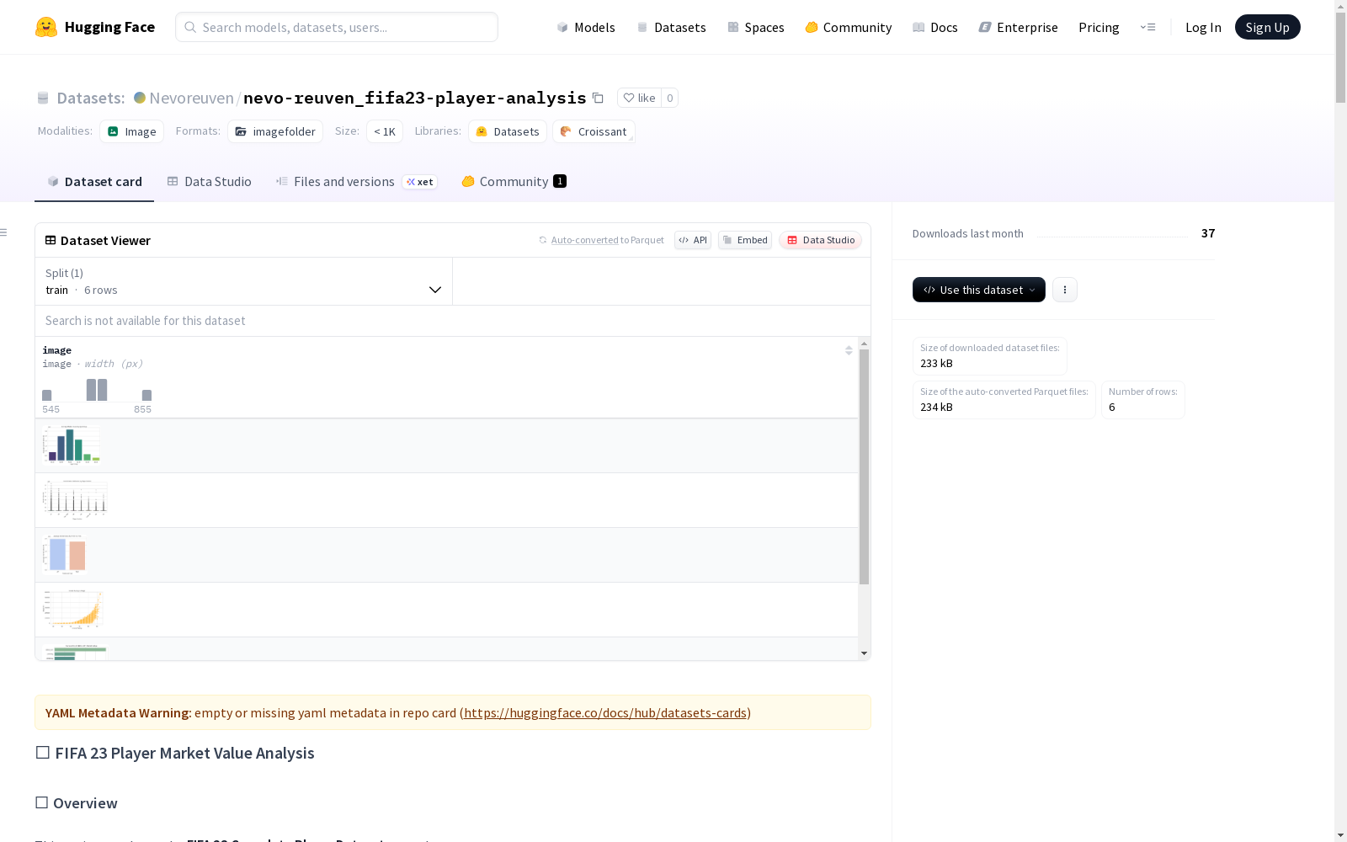Click the page scrollbar down arrow
Screen dimensions: 1347x842
click(x=1340, y=835)
